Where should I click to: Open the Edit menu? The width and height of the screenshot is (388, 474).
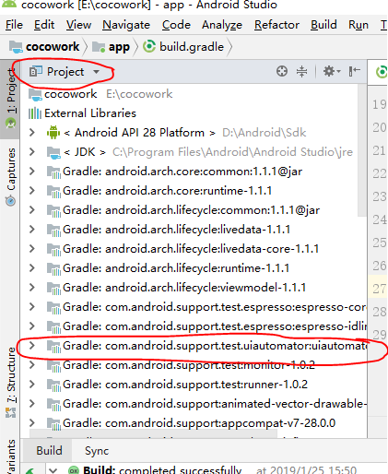(44, 25)
